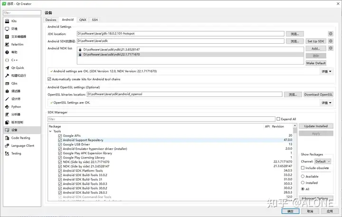342x217 pixels.
Task: Select the 调试器 bug icon
Action: (x=7, y=91)
